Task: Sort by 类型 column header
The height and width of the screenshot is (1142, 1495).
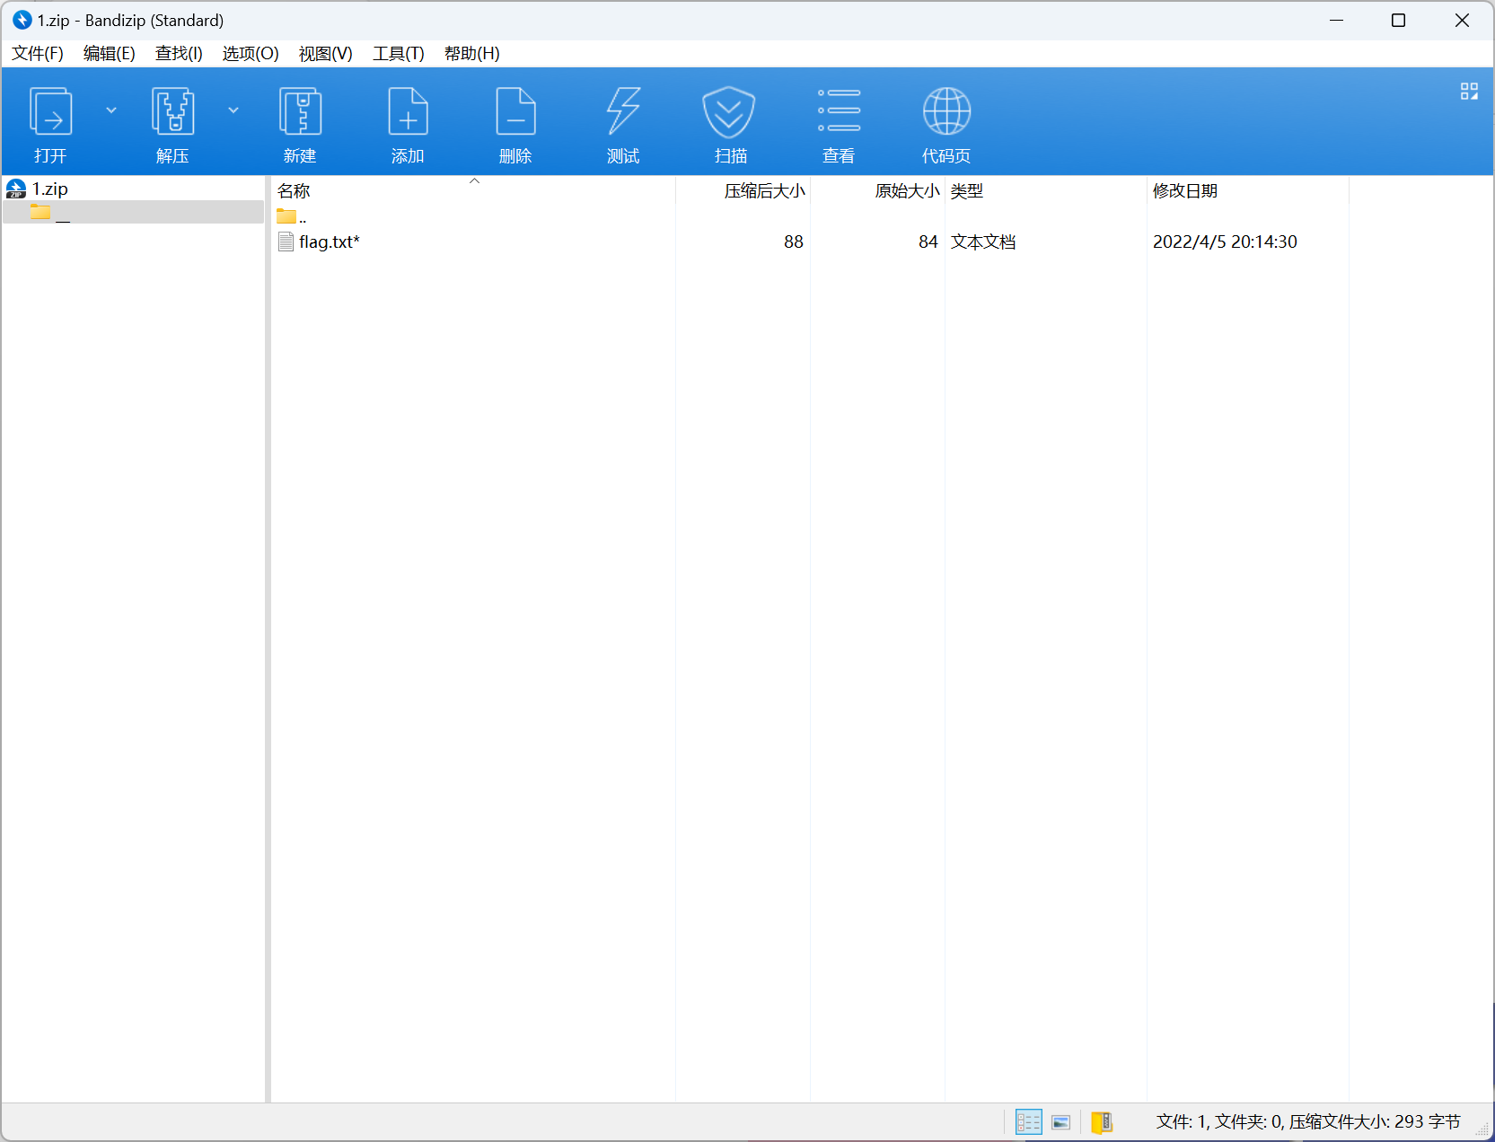Action: click(x=967, y=191)
